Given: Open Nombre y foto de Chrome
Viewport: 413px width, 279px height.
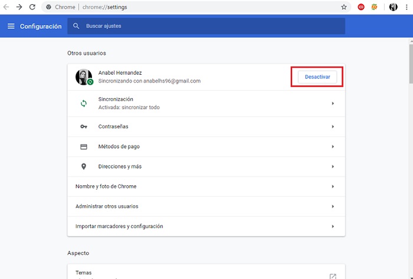Looking at the screenshot, I should click(206, 187).
